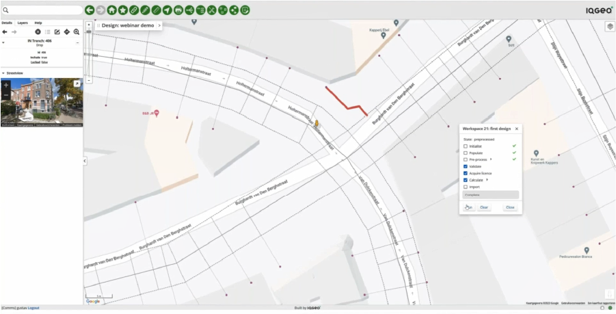
Task: Close the Workspace 21 dialog with X
Action: pos(517,129)
